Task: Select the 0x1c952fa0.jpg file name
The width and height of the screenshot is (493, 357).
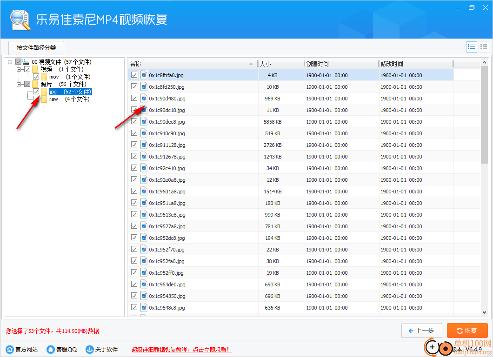Action: [167, 261]
